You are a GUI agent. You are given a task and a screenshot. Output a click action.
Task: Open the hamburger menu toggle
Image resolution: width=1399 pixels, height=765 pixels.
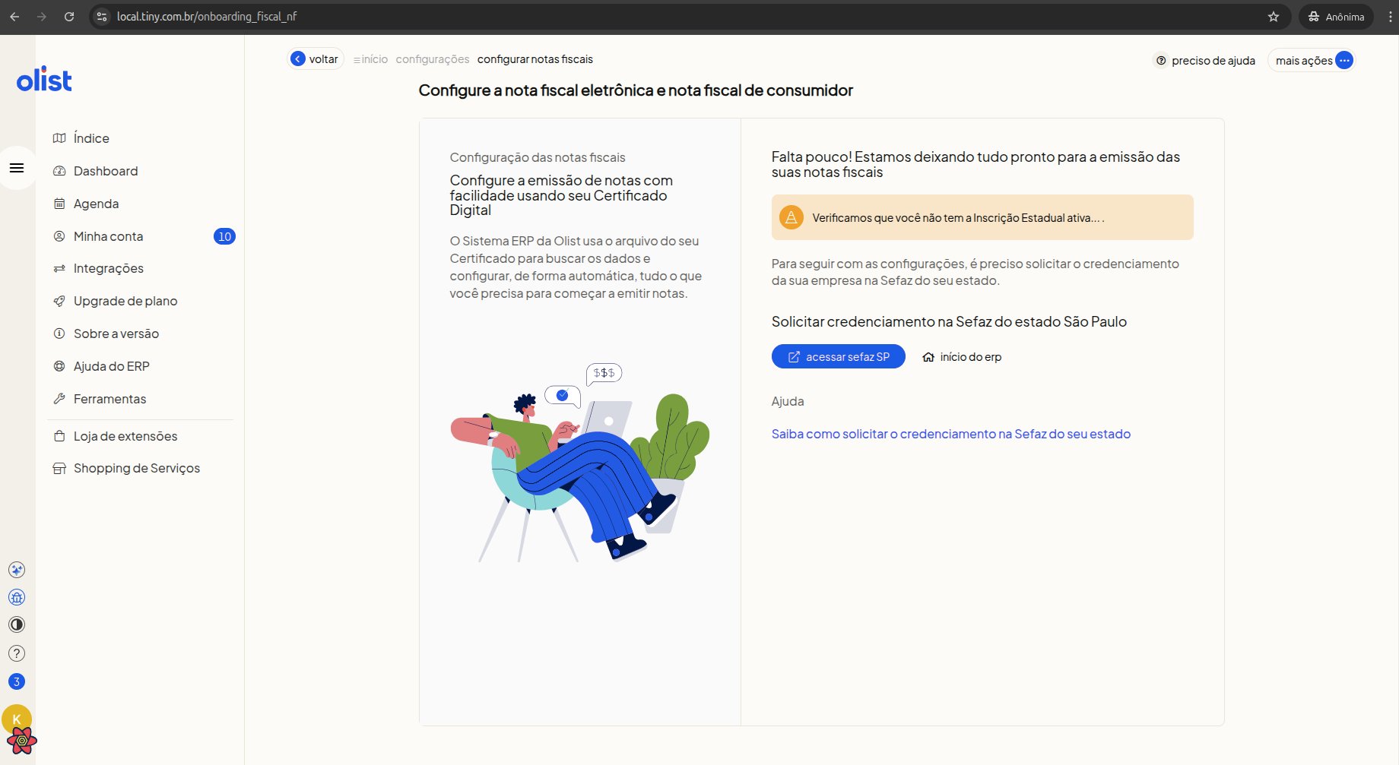click(17, 168)
